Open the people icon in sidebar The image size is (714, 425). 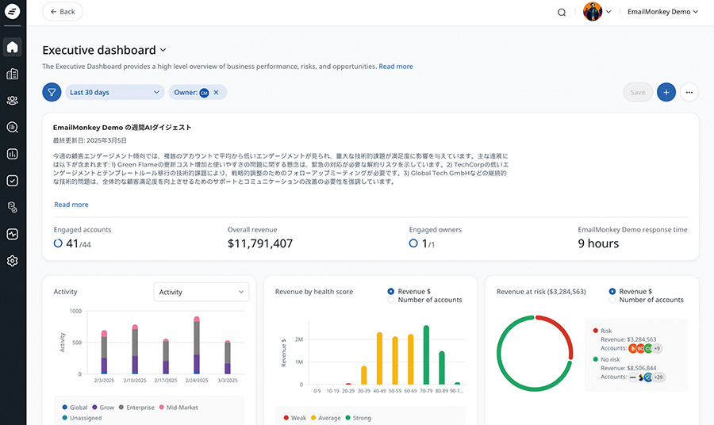12,101
